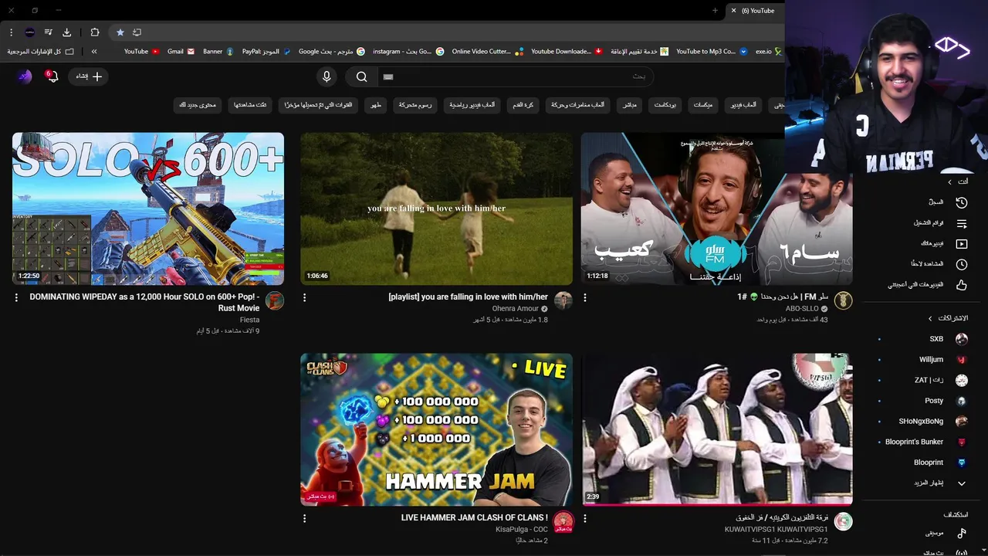The height and width of the screenshot is (556, 988).
Task: Open the Youtube Downloader bookmark
Action: 567,51
